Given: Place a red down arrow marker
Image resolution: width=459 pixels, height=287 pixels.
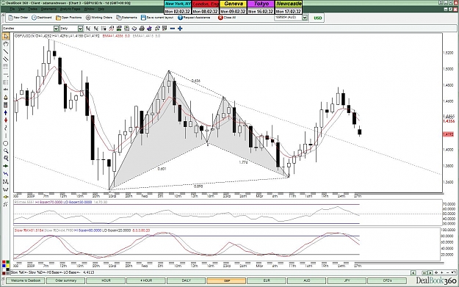Looking at the screenshot, I should pyautogui.click(x=6, y=120).
